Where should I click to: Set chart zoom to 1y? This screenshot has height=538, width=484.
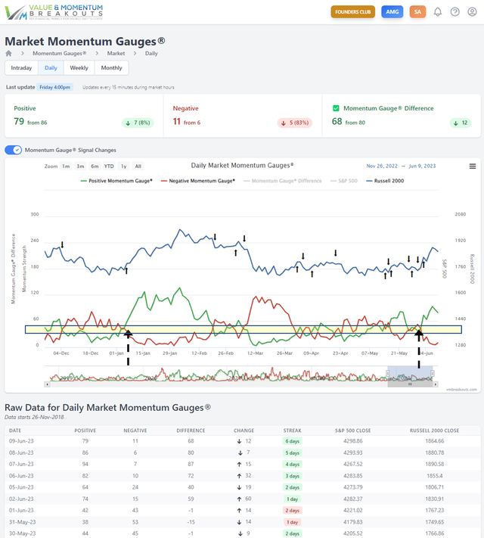[123, 166]
